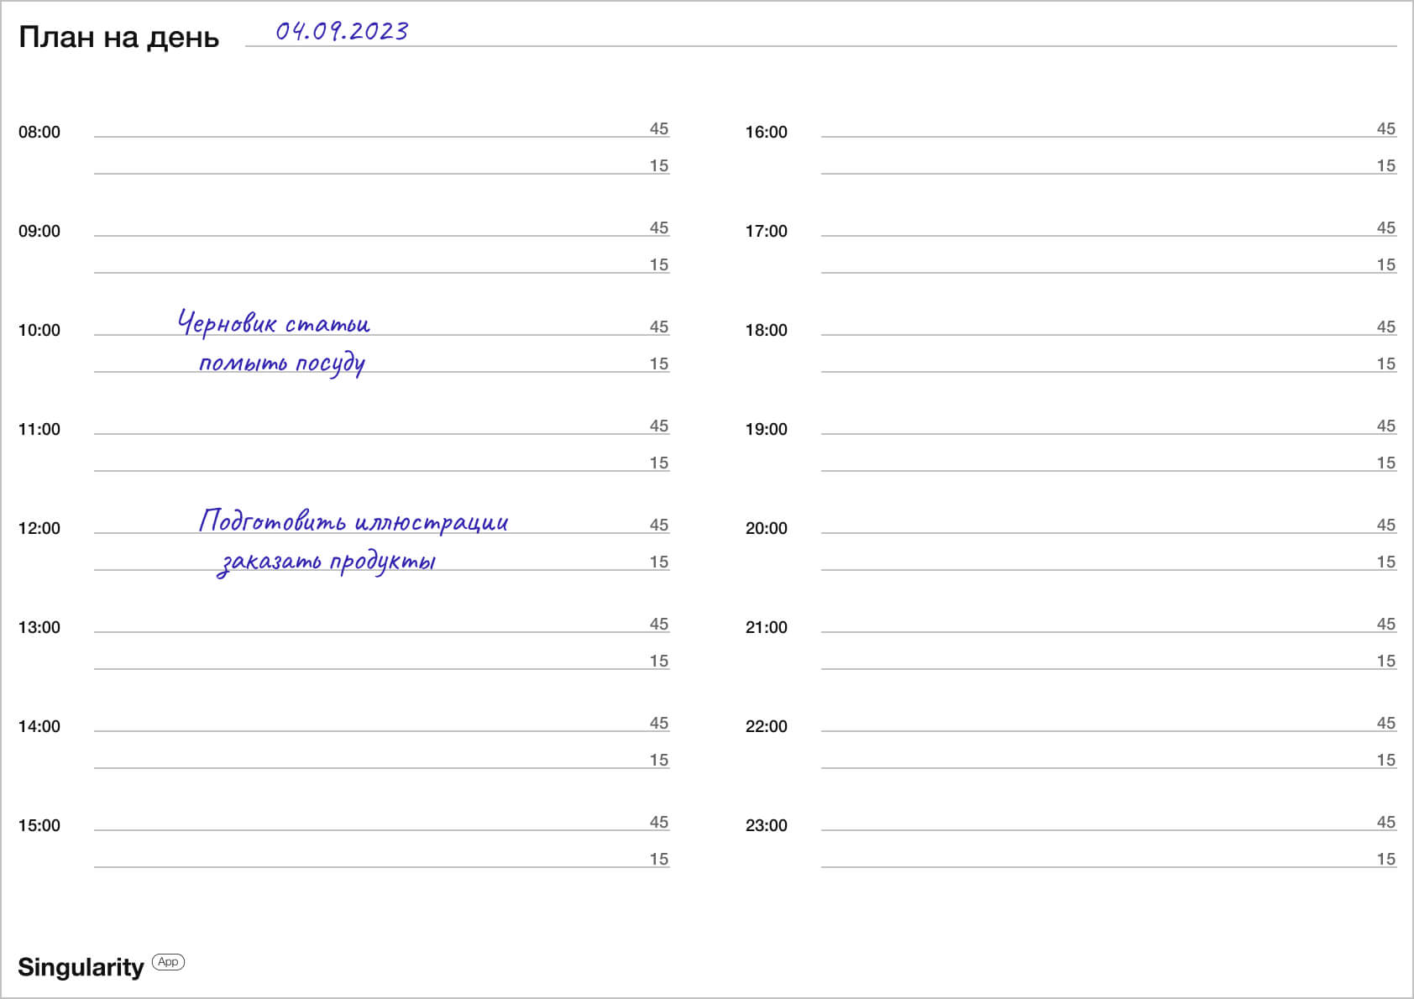Click the 21:00 time label
Viewport: 1414px width, 999px height.
pos(767,627)
